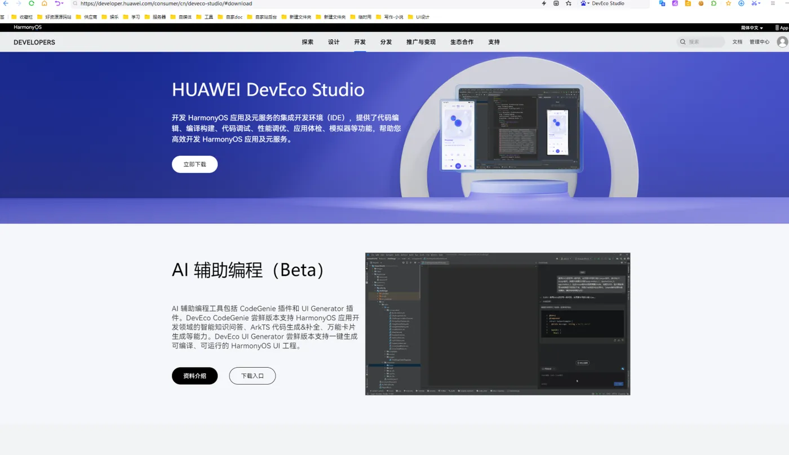This screenshot has height=455, width=789.
Task: Open the 开发 navigation menu
Action: pos(360,42)
